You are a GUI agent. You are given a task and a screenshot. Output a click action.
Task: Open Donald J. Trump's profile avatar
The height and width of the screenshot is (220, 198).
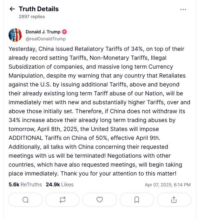click(15, 35)
